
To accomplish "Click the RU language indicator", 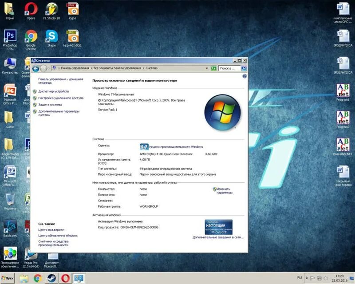I will tap(300, 278).
